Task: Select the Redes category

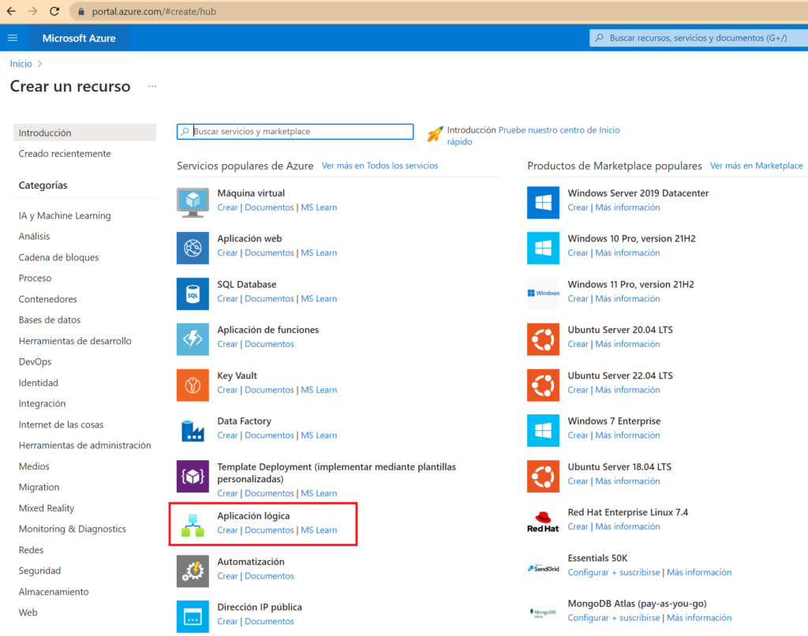Action: (x=31, y=550)
